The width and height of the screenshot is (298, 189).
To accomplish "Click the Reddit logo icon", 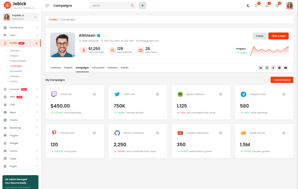I will pos(244,133).
